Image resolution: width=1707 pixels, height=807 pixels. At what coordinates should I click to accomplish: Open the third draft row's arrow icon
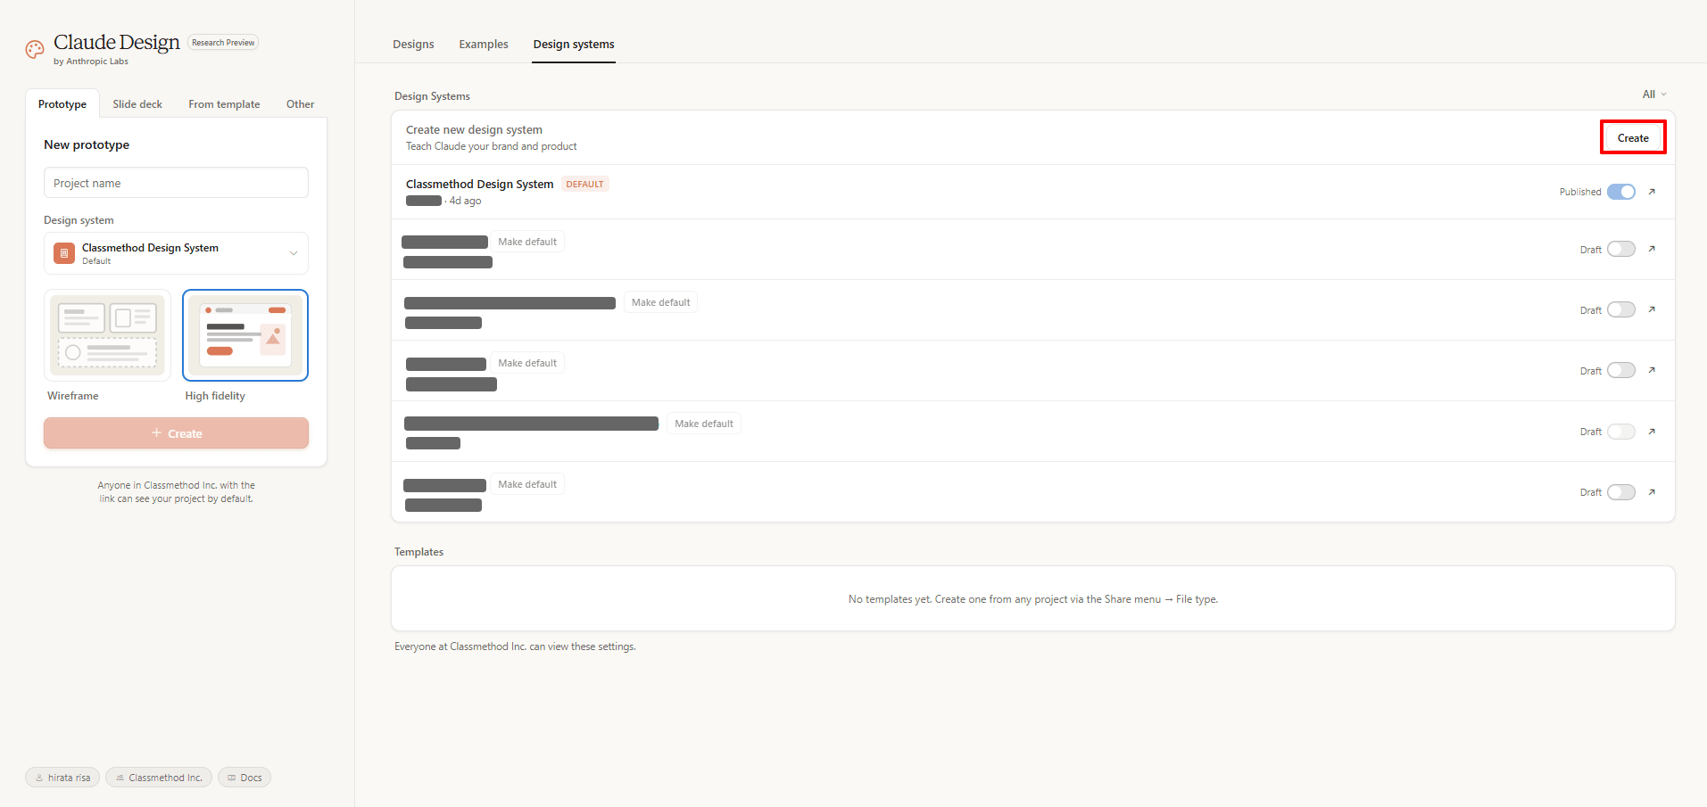click(x=1652, y=370)
